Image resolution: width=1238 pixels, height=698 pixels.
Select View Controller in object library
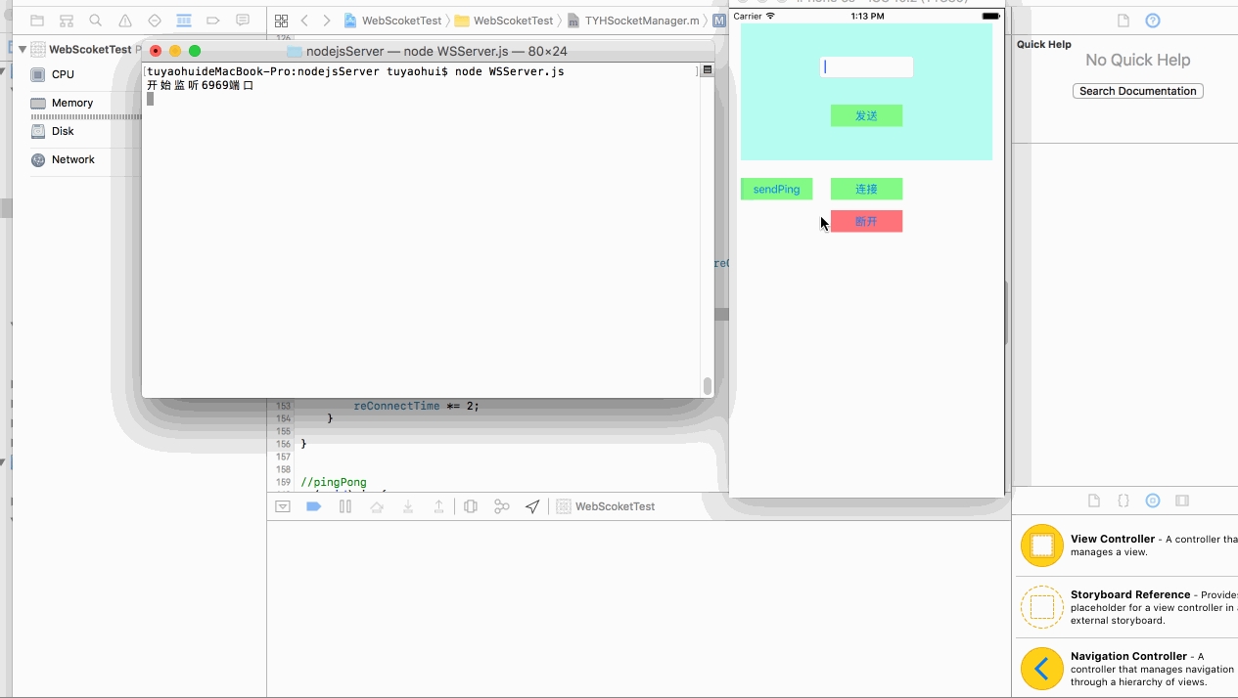[1125, 545]
